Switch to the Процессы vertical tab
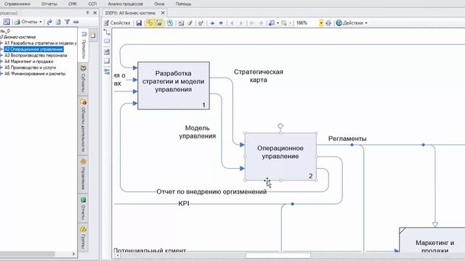465x261 pixels. click(x=84, y=45)
